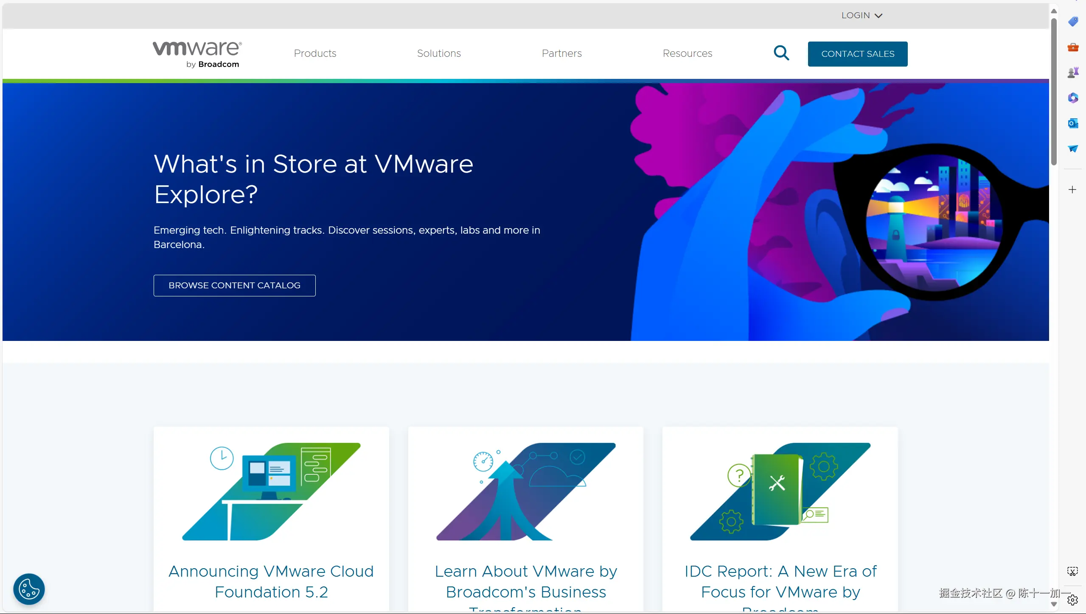Click BROWSE CONTENT CATALOG button
1086x614 pixels.
coord(234,285)
